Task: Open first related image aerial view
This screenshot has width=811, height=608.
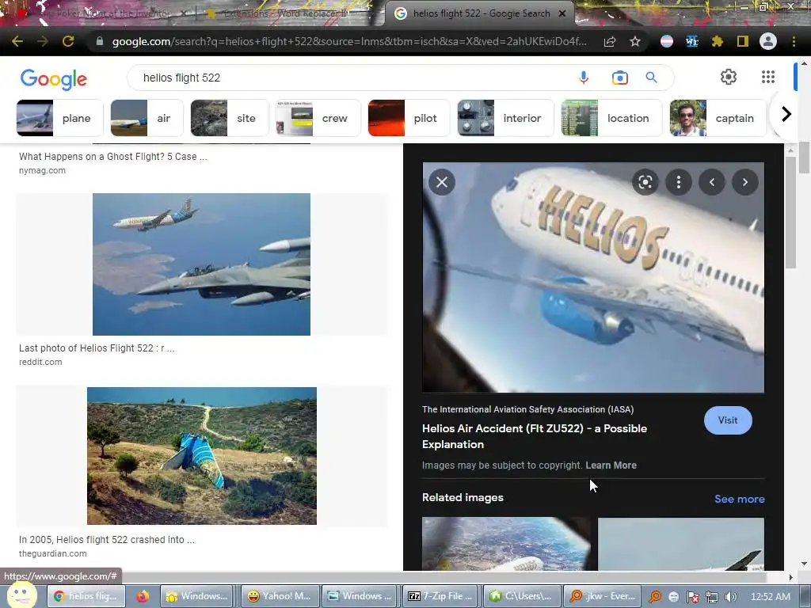Action: (506, 544)
